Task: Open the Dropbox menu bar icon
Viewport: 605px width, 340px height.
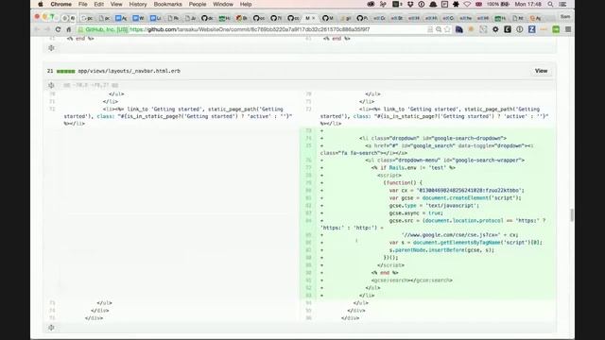Action: pos(410,4)
